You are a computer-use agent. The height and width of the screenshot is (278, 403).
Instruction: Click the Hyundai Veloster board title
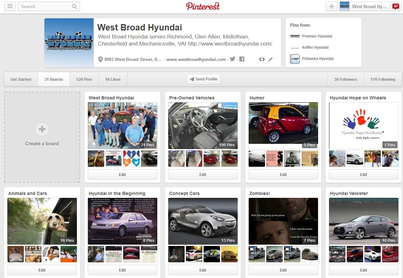pos(349,193)
